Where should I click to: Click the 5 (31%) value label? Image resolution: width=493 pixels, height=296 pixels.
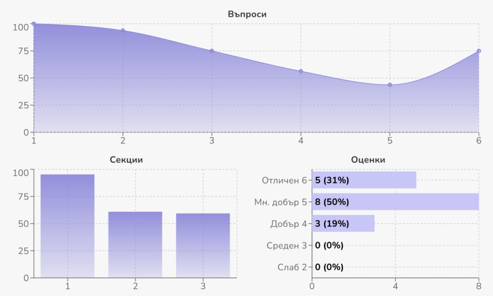click(x=332, y=180)
